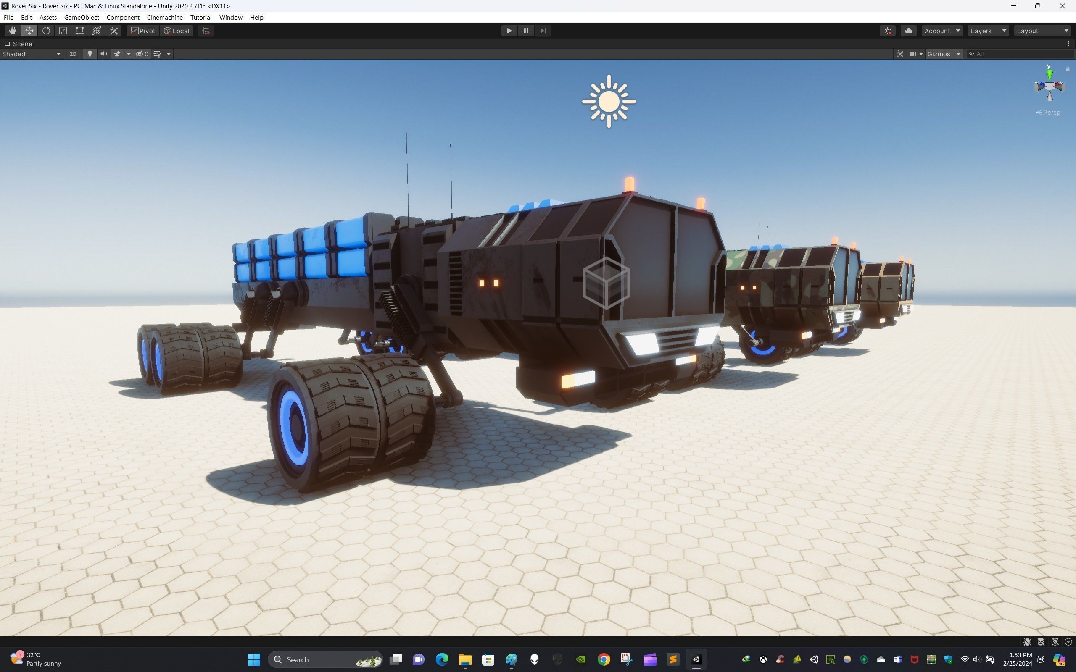Expand the grid settings dropdown arrow
This screenshot has width=1076, height=672.
coord(169,54)
